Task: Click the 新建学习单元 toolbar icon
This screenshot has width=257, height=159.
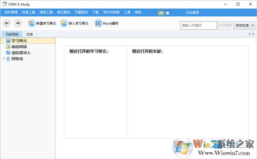Action: coord(31,24)
